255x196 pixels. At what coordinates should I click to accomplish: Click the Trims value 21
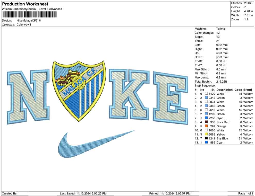tap(218, 41)
